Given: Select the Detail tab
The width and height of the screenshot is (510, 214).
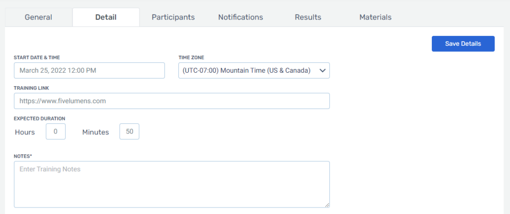Looking at the screenshot, I should point(106,17).
